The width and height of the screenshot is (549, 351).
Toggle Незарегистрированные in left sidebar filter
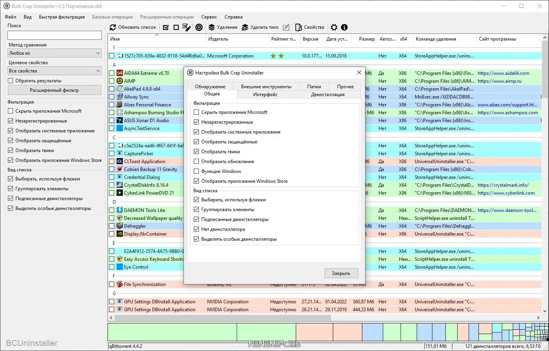11,121
